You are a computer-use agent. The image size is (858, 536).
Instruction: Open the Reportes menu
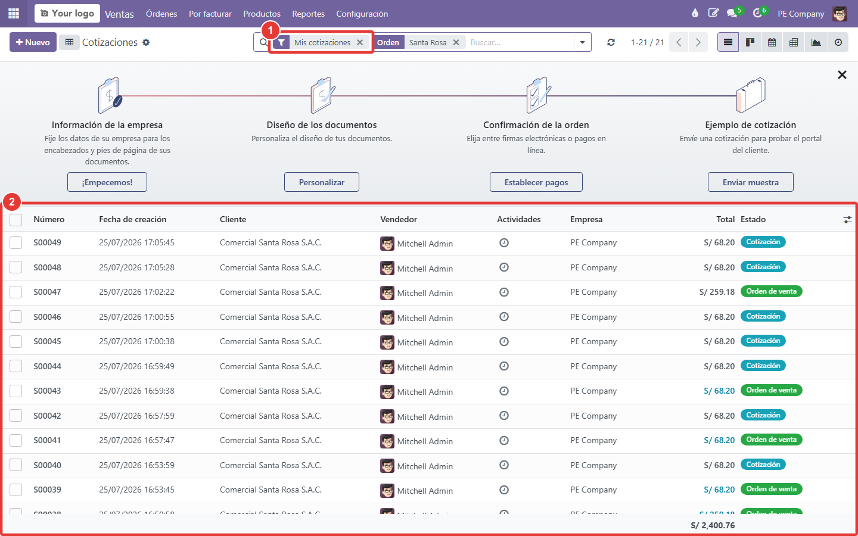pos(308,14)
